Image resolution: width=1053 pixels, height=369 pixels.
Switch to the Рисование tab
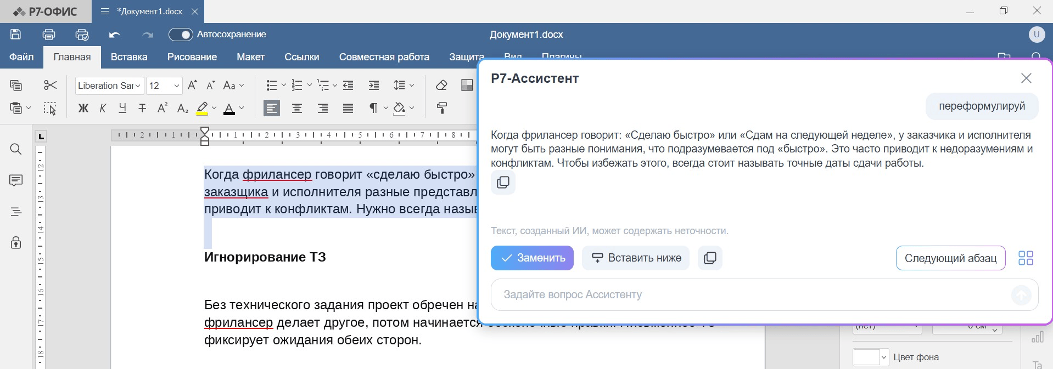pyautogui.click(x=192, y=57)
